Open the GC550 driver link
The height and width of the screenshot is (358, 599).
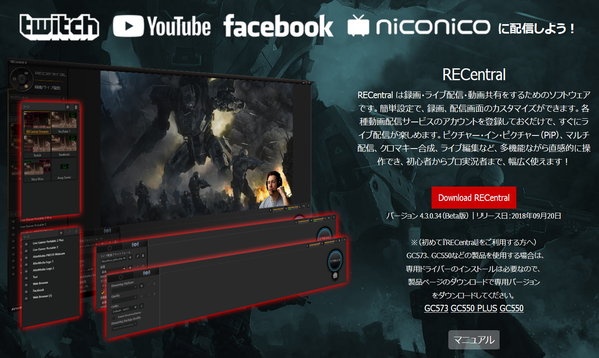pyautogui.click(x=511, y=308)
